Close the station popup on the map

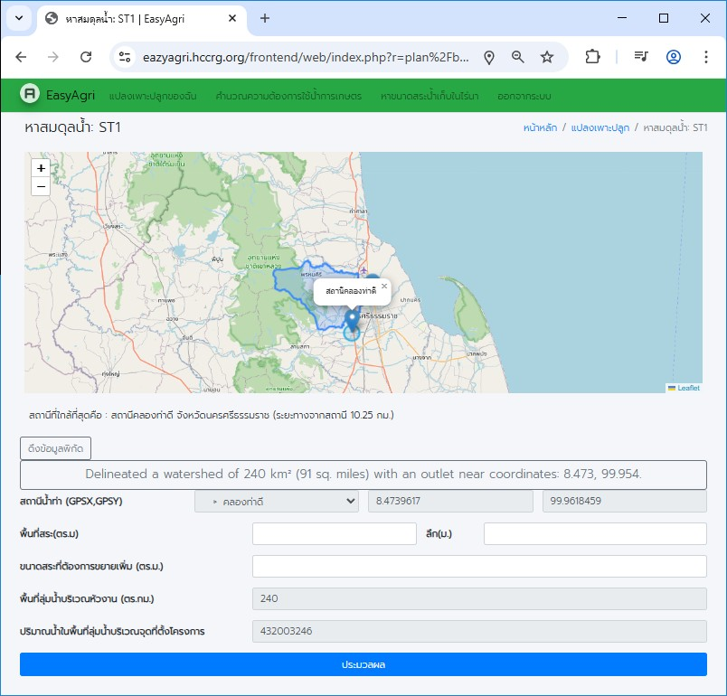click(x=383, y=287)
